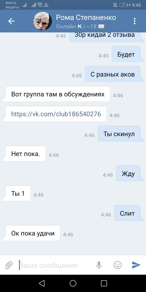
Task: Tap the 'Вот группа там в обсуждениях' message
Action: pos(58,94)
